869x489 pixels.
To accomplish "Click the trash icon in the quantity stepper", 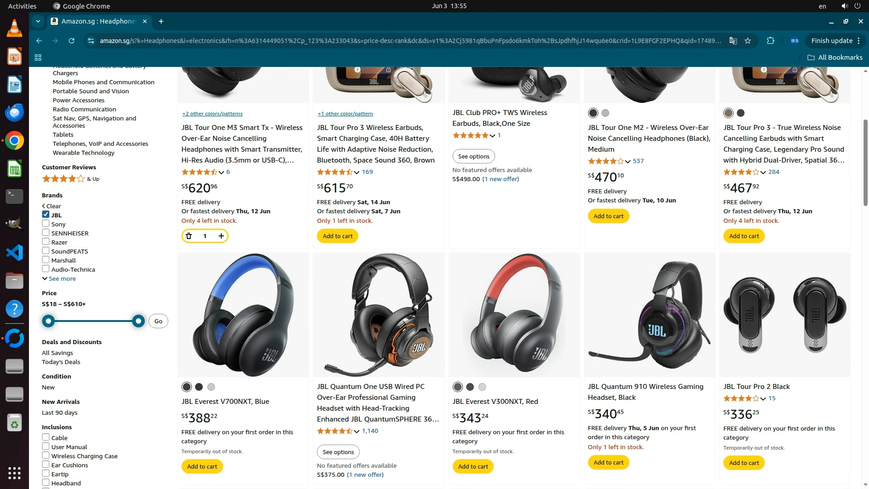I will tap(189, 236).
